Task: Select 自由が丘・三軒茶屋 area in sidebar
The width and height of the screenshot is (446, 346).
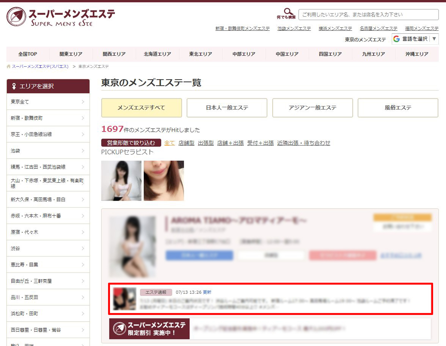Action: coord(48,281)
